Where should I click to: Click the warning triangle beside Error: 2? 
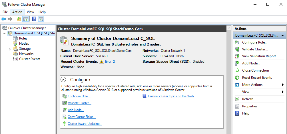[x=101, y=62]
